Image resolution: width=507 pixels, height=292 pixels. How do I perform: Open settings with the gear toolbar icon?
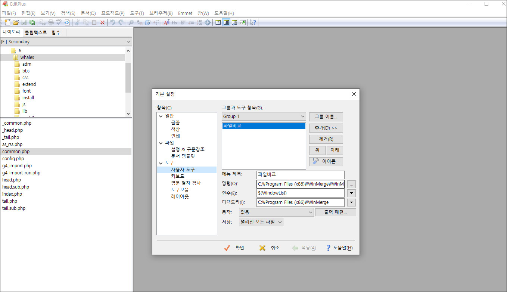pos(208,22)
